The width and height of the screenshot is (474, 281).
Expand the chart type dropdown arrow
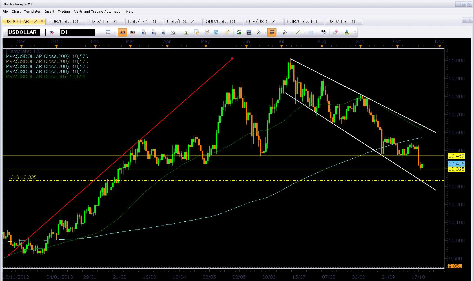114,32
